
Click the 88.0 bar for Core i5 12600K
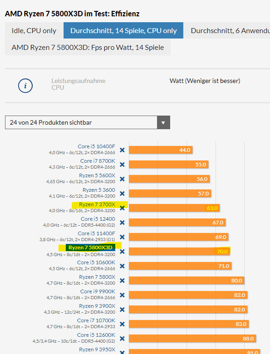(x=192, y=339)
